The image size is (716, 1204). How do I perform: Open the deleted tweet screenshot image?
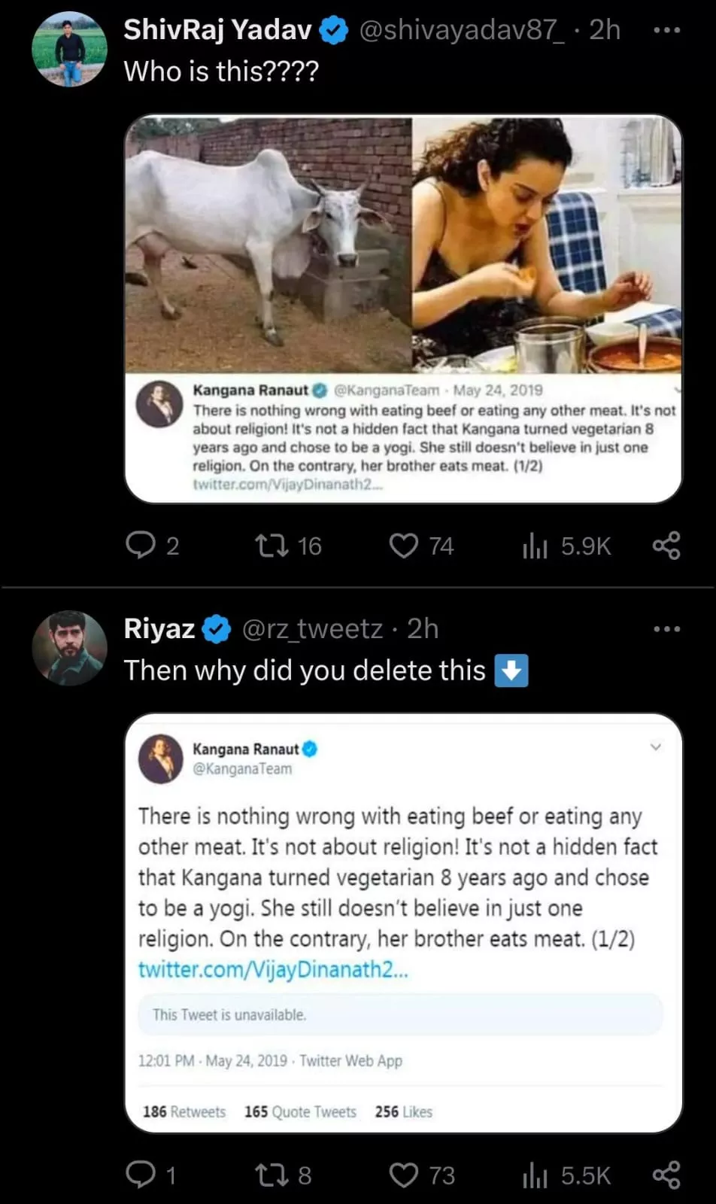pos(404,922)
